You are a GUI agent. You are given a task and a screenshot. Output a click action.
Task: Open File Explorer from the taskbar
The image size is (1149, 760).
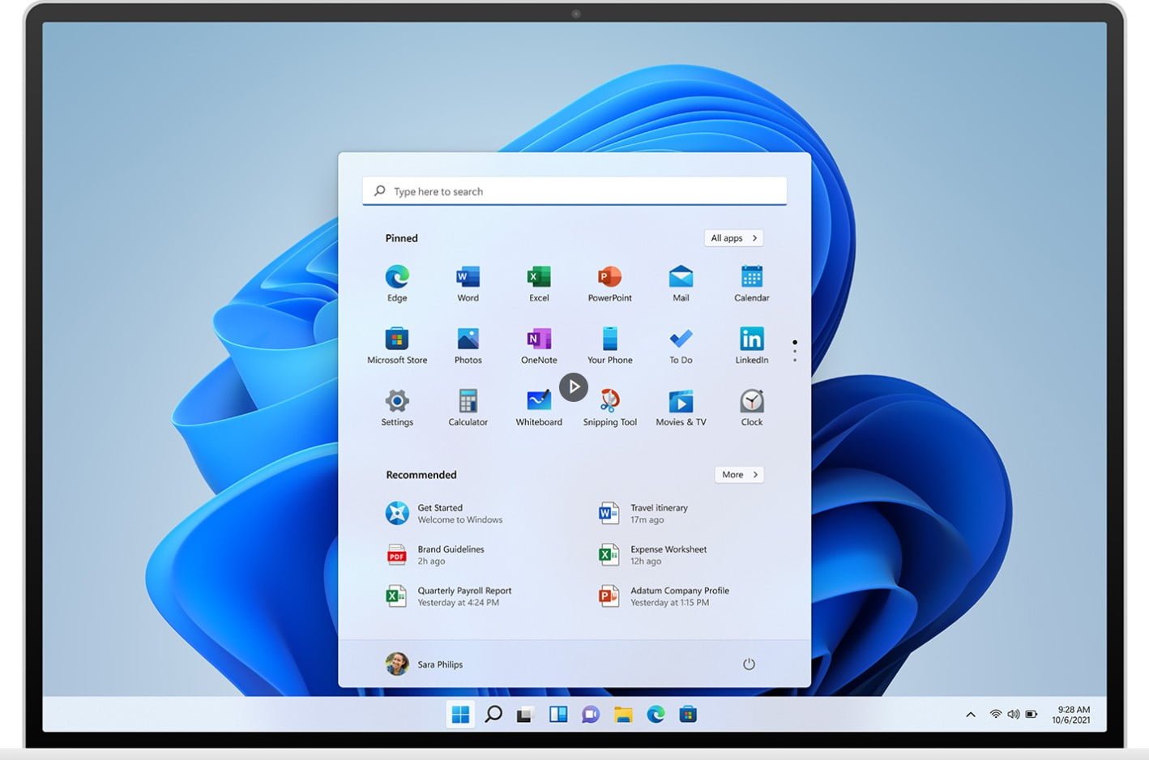click(x=622, y=715)
